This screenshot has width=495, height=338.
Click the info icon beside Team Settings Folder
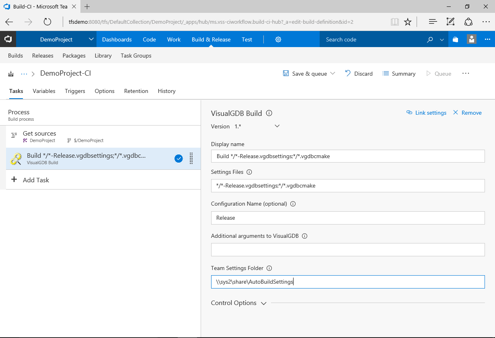269,268
